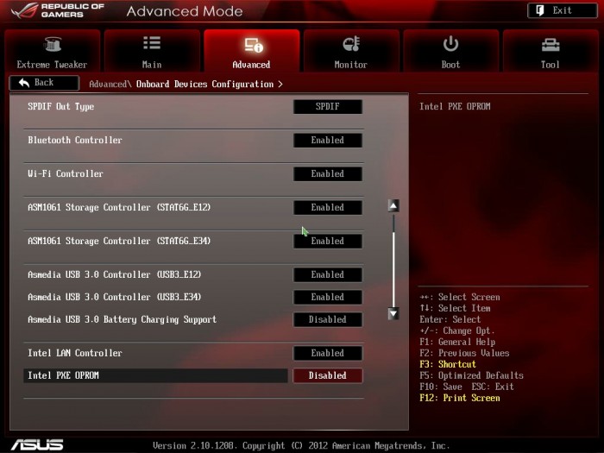Click the settings list scrollbar track

coord(393,260)
